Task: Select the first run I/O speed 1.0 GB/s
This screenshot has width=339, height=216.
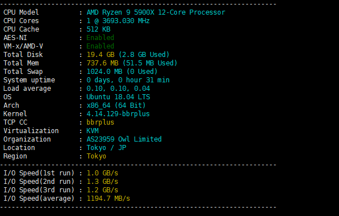Action: tap(102, 173)
